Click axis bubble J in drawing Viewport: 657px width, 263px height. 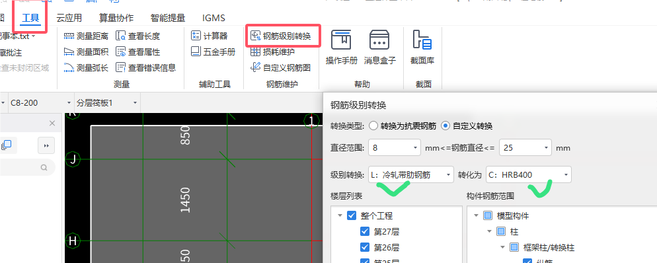[73, 159]
